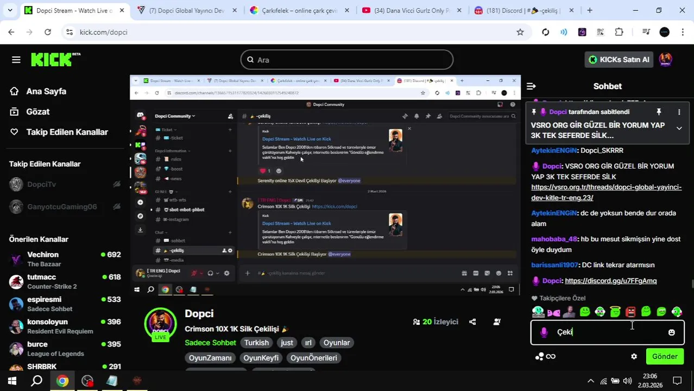Go back in browser history

[x=11, y=32]
